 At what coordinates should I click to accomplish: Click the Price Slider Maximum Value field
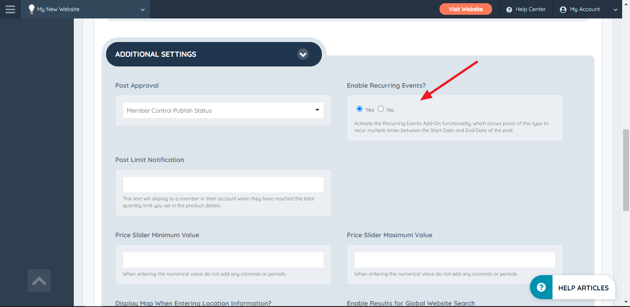click(455, 260)
